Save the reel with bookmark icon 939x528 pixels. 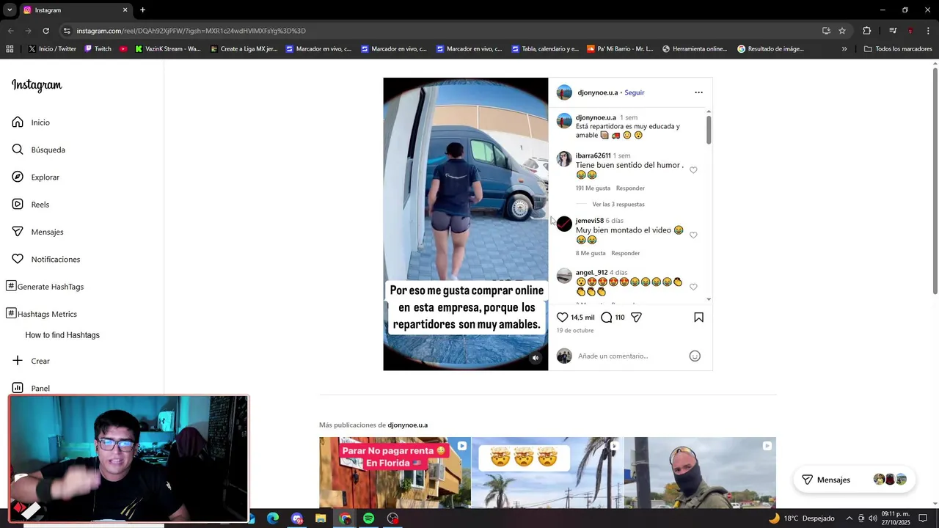click(698, 318)
